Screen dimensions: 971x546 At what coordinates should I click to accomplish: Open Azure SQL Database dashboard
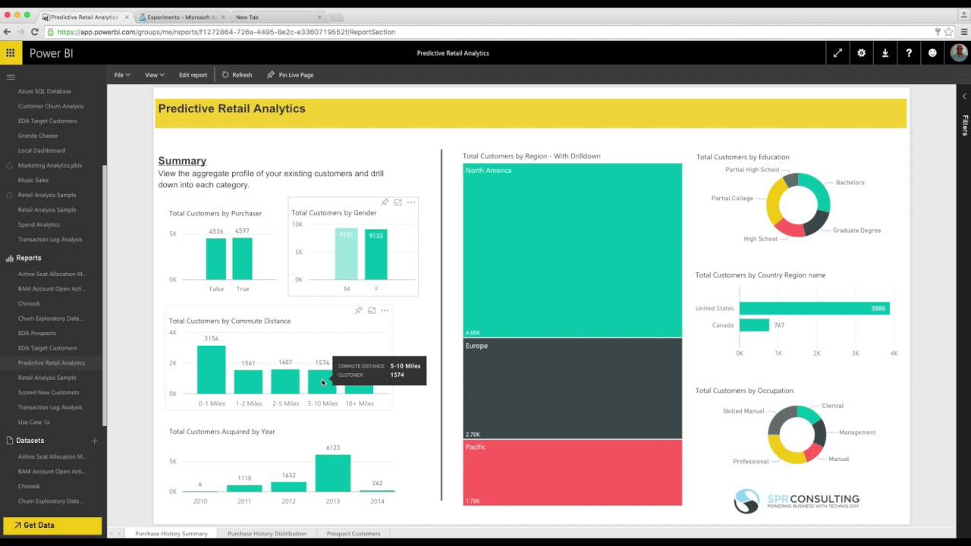(45, 91)
